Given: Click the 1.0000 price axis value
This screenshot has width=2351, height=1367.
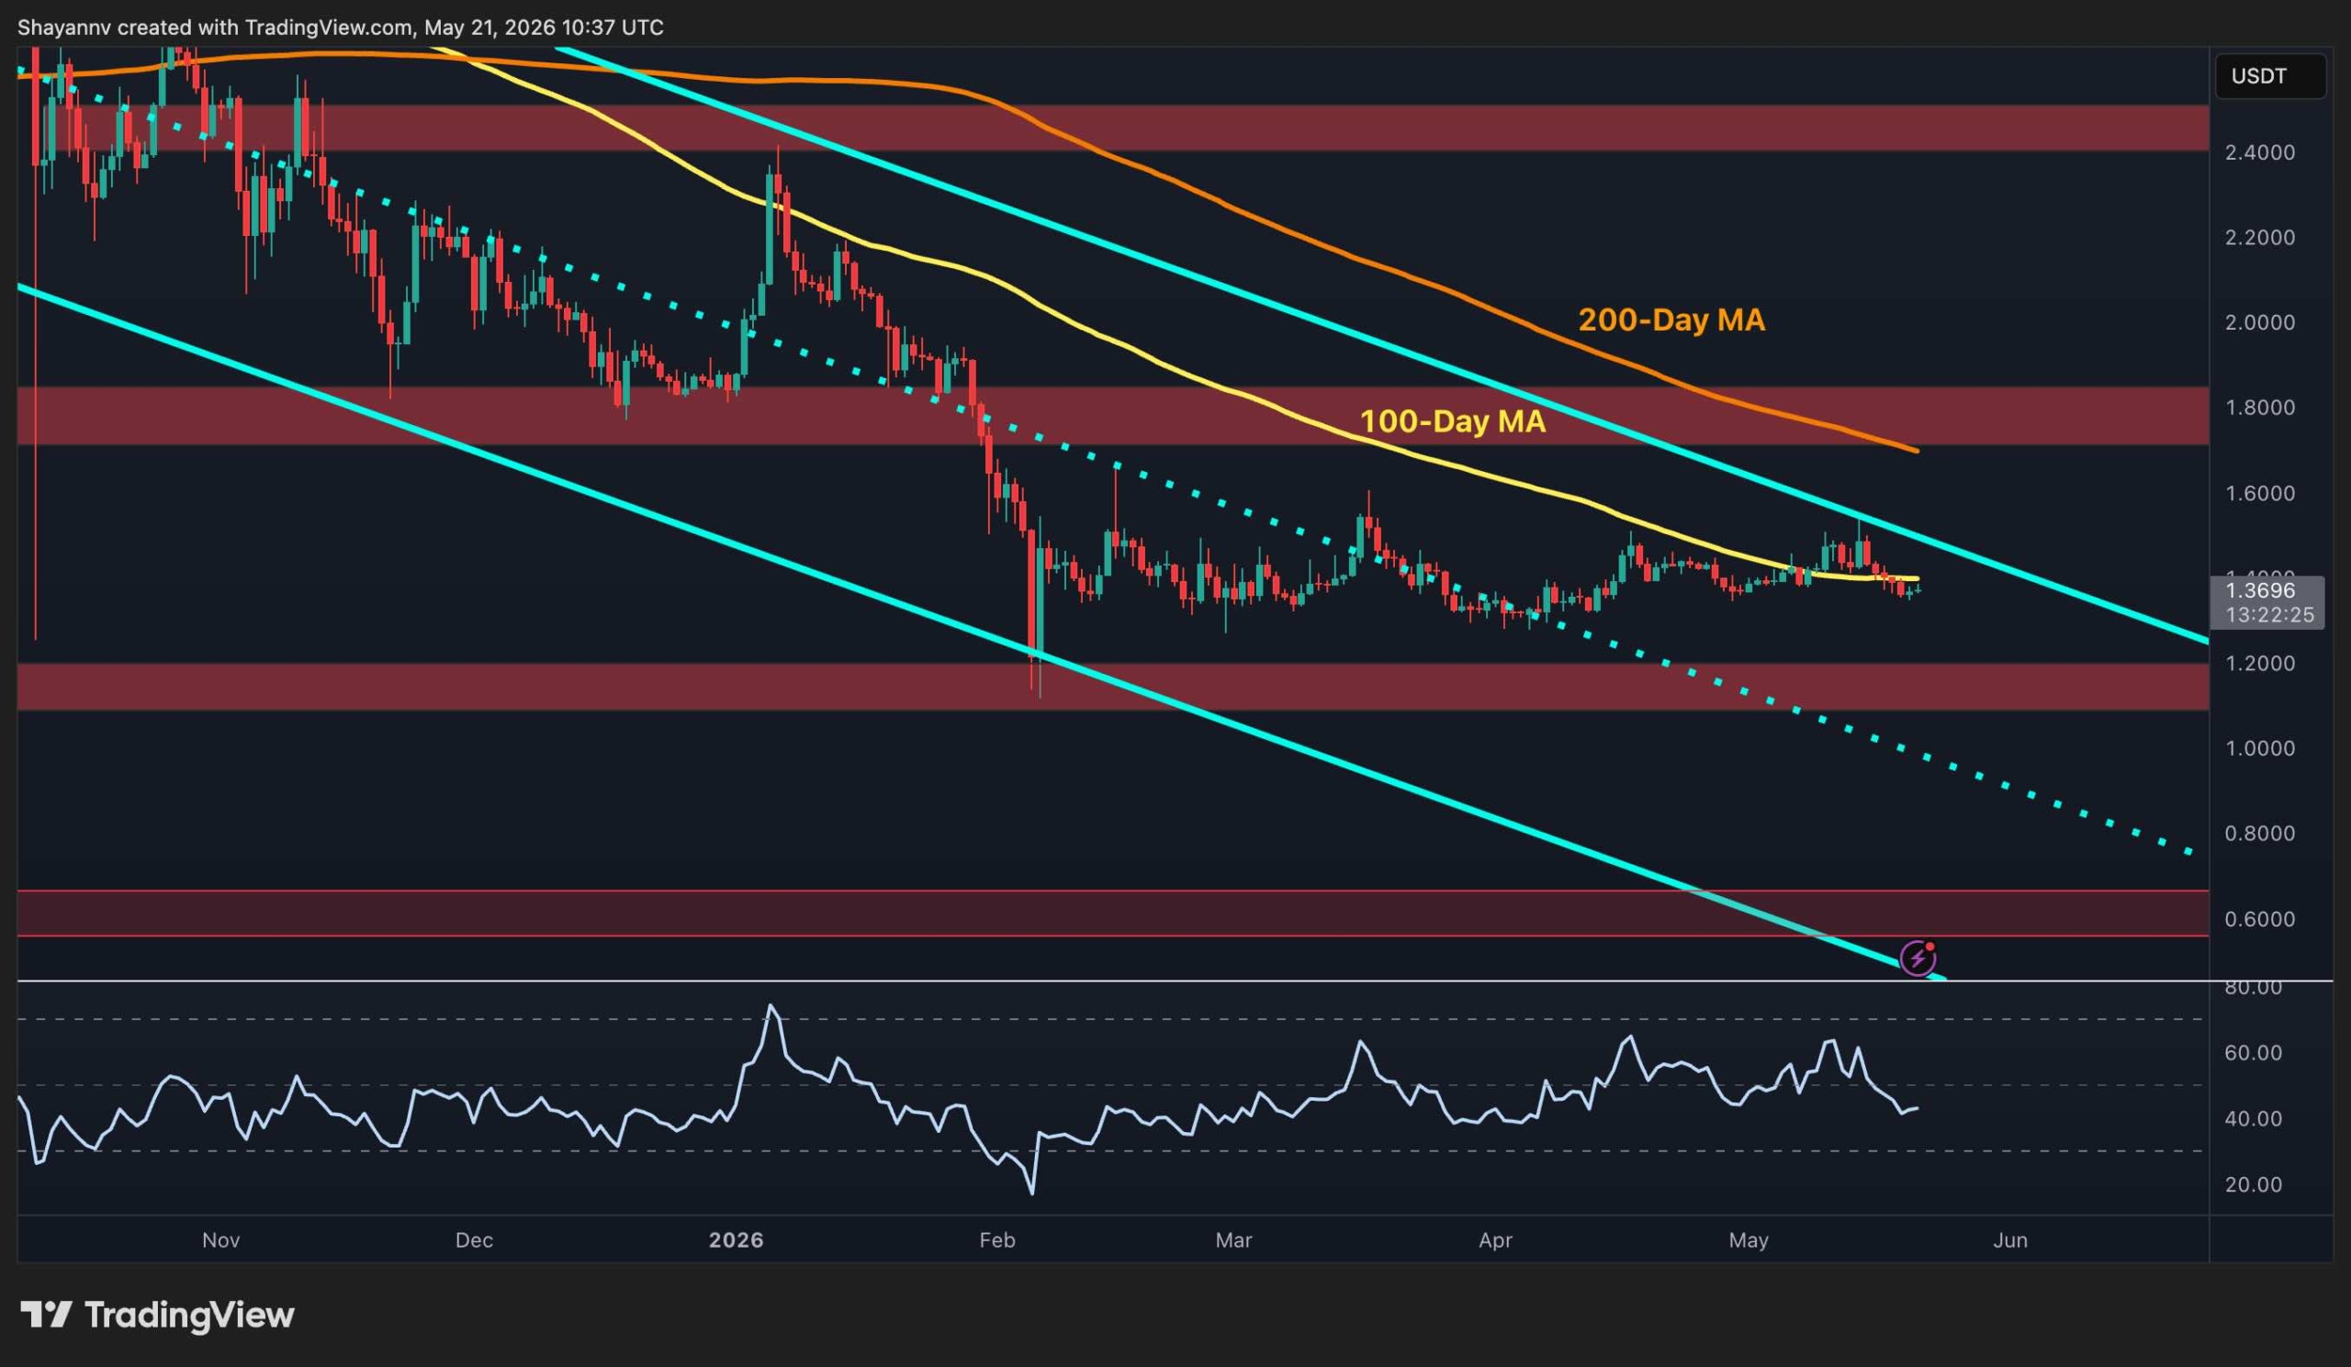Looking at the screenshot, I should (x=2259, y=749).
